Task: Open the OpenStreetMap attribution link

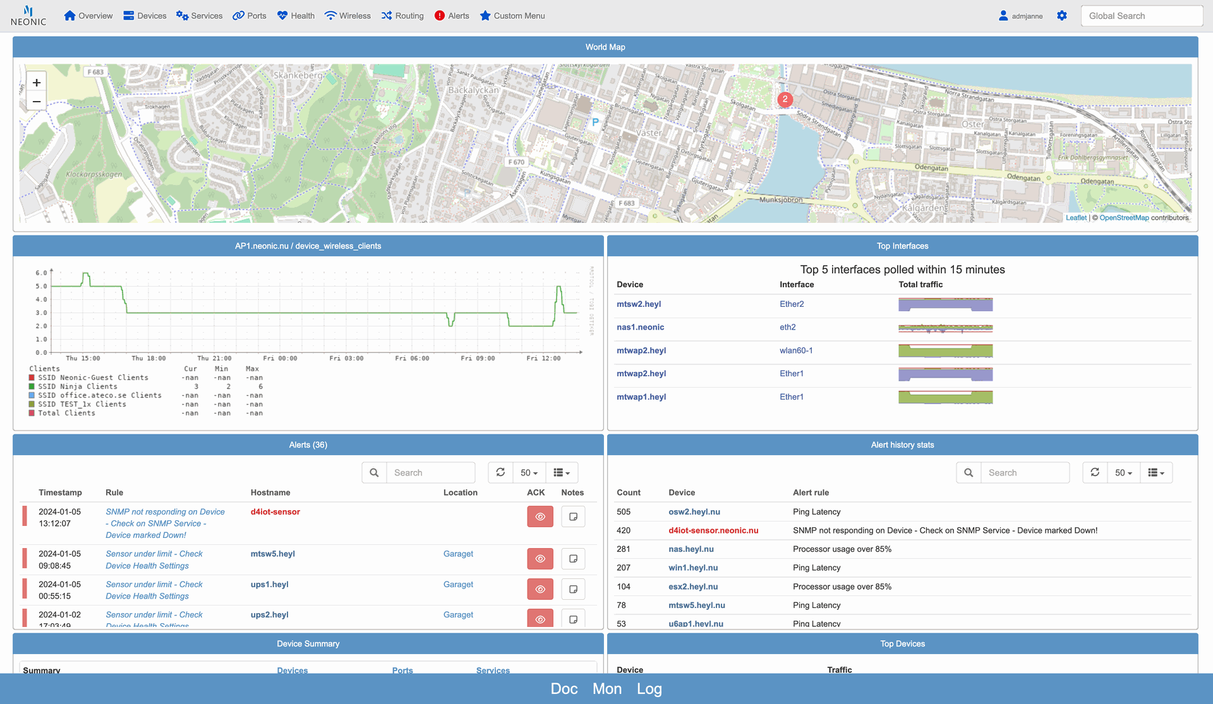Action: (x=1124, y=218)
